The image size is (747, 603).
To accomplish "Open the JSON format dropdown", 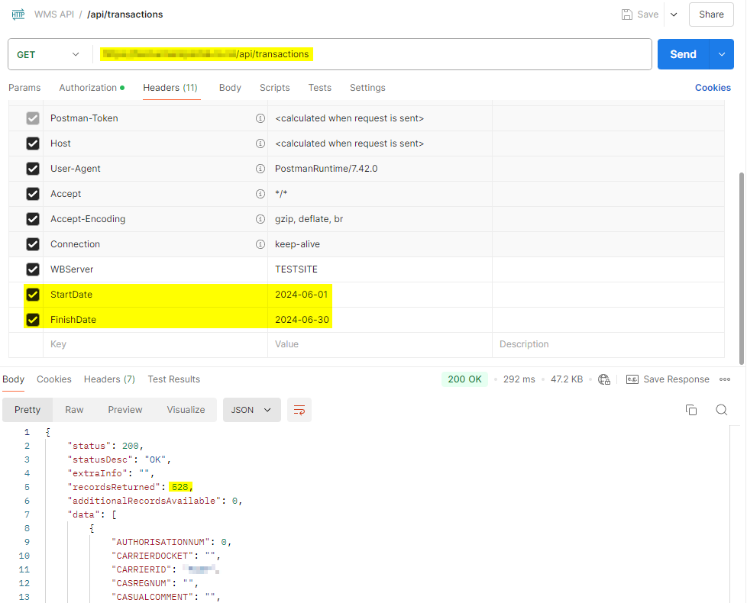I will tap(251, 410).
